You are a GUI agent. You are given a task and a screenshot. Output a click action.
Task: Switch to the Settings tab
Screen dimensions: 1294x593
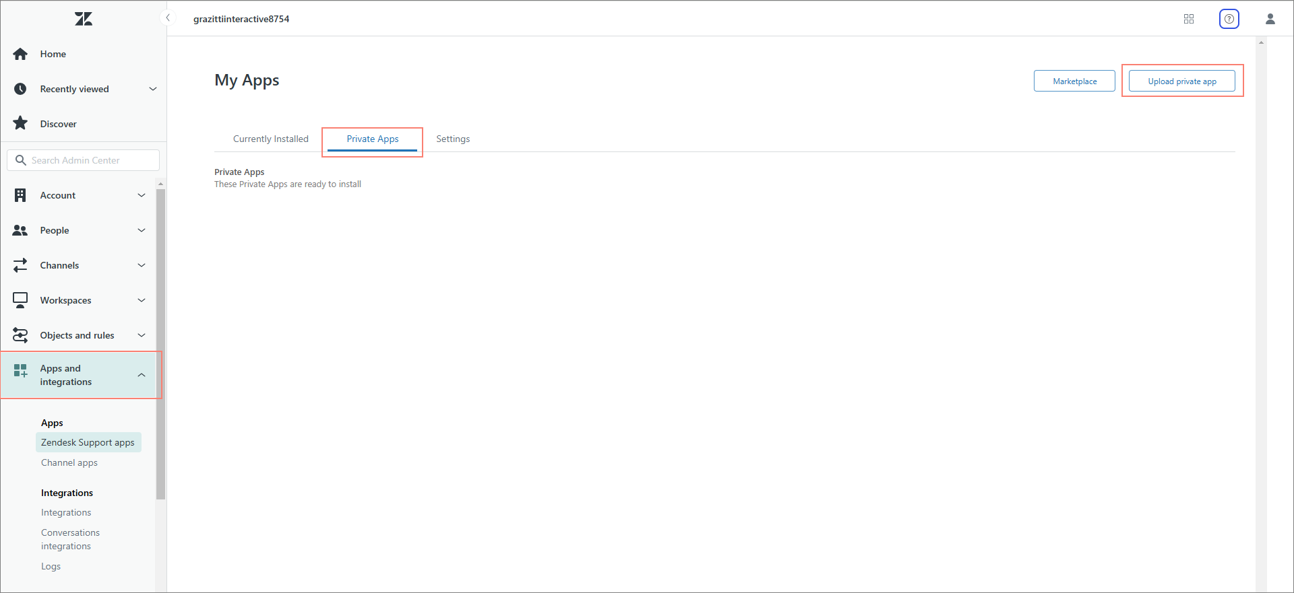click(x=453, y=139)
